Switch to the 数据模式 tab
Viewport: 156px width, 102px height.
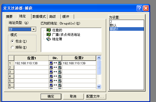[39, 16]
